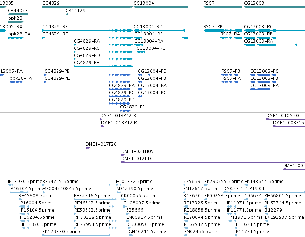Viewport: 305px width, 237px height.
Task: Open transcript CG13003-RB label
Action: [258, 34]
